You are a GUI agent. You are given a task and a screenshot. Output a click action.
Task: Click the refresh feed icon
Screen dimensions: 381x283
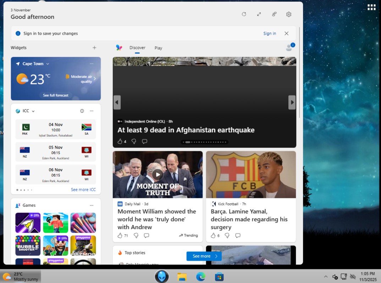(244, 14)
